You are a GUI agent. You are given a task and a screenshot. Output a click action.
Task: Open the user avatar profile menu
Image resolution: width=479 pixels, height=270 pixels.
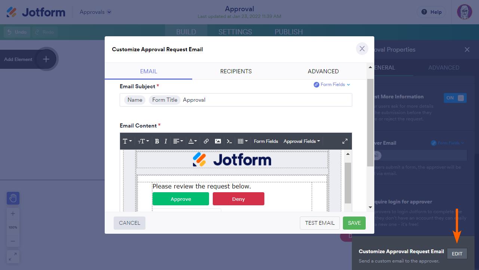click(x=464, y=12)
